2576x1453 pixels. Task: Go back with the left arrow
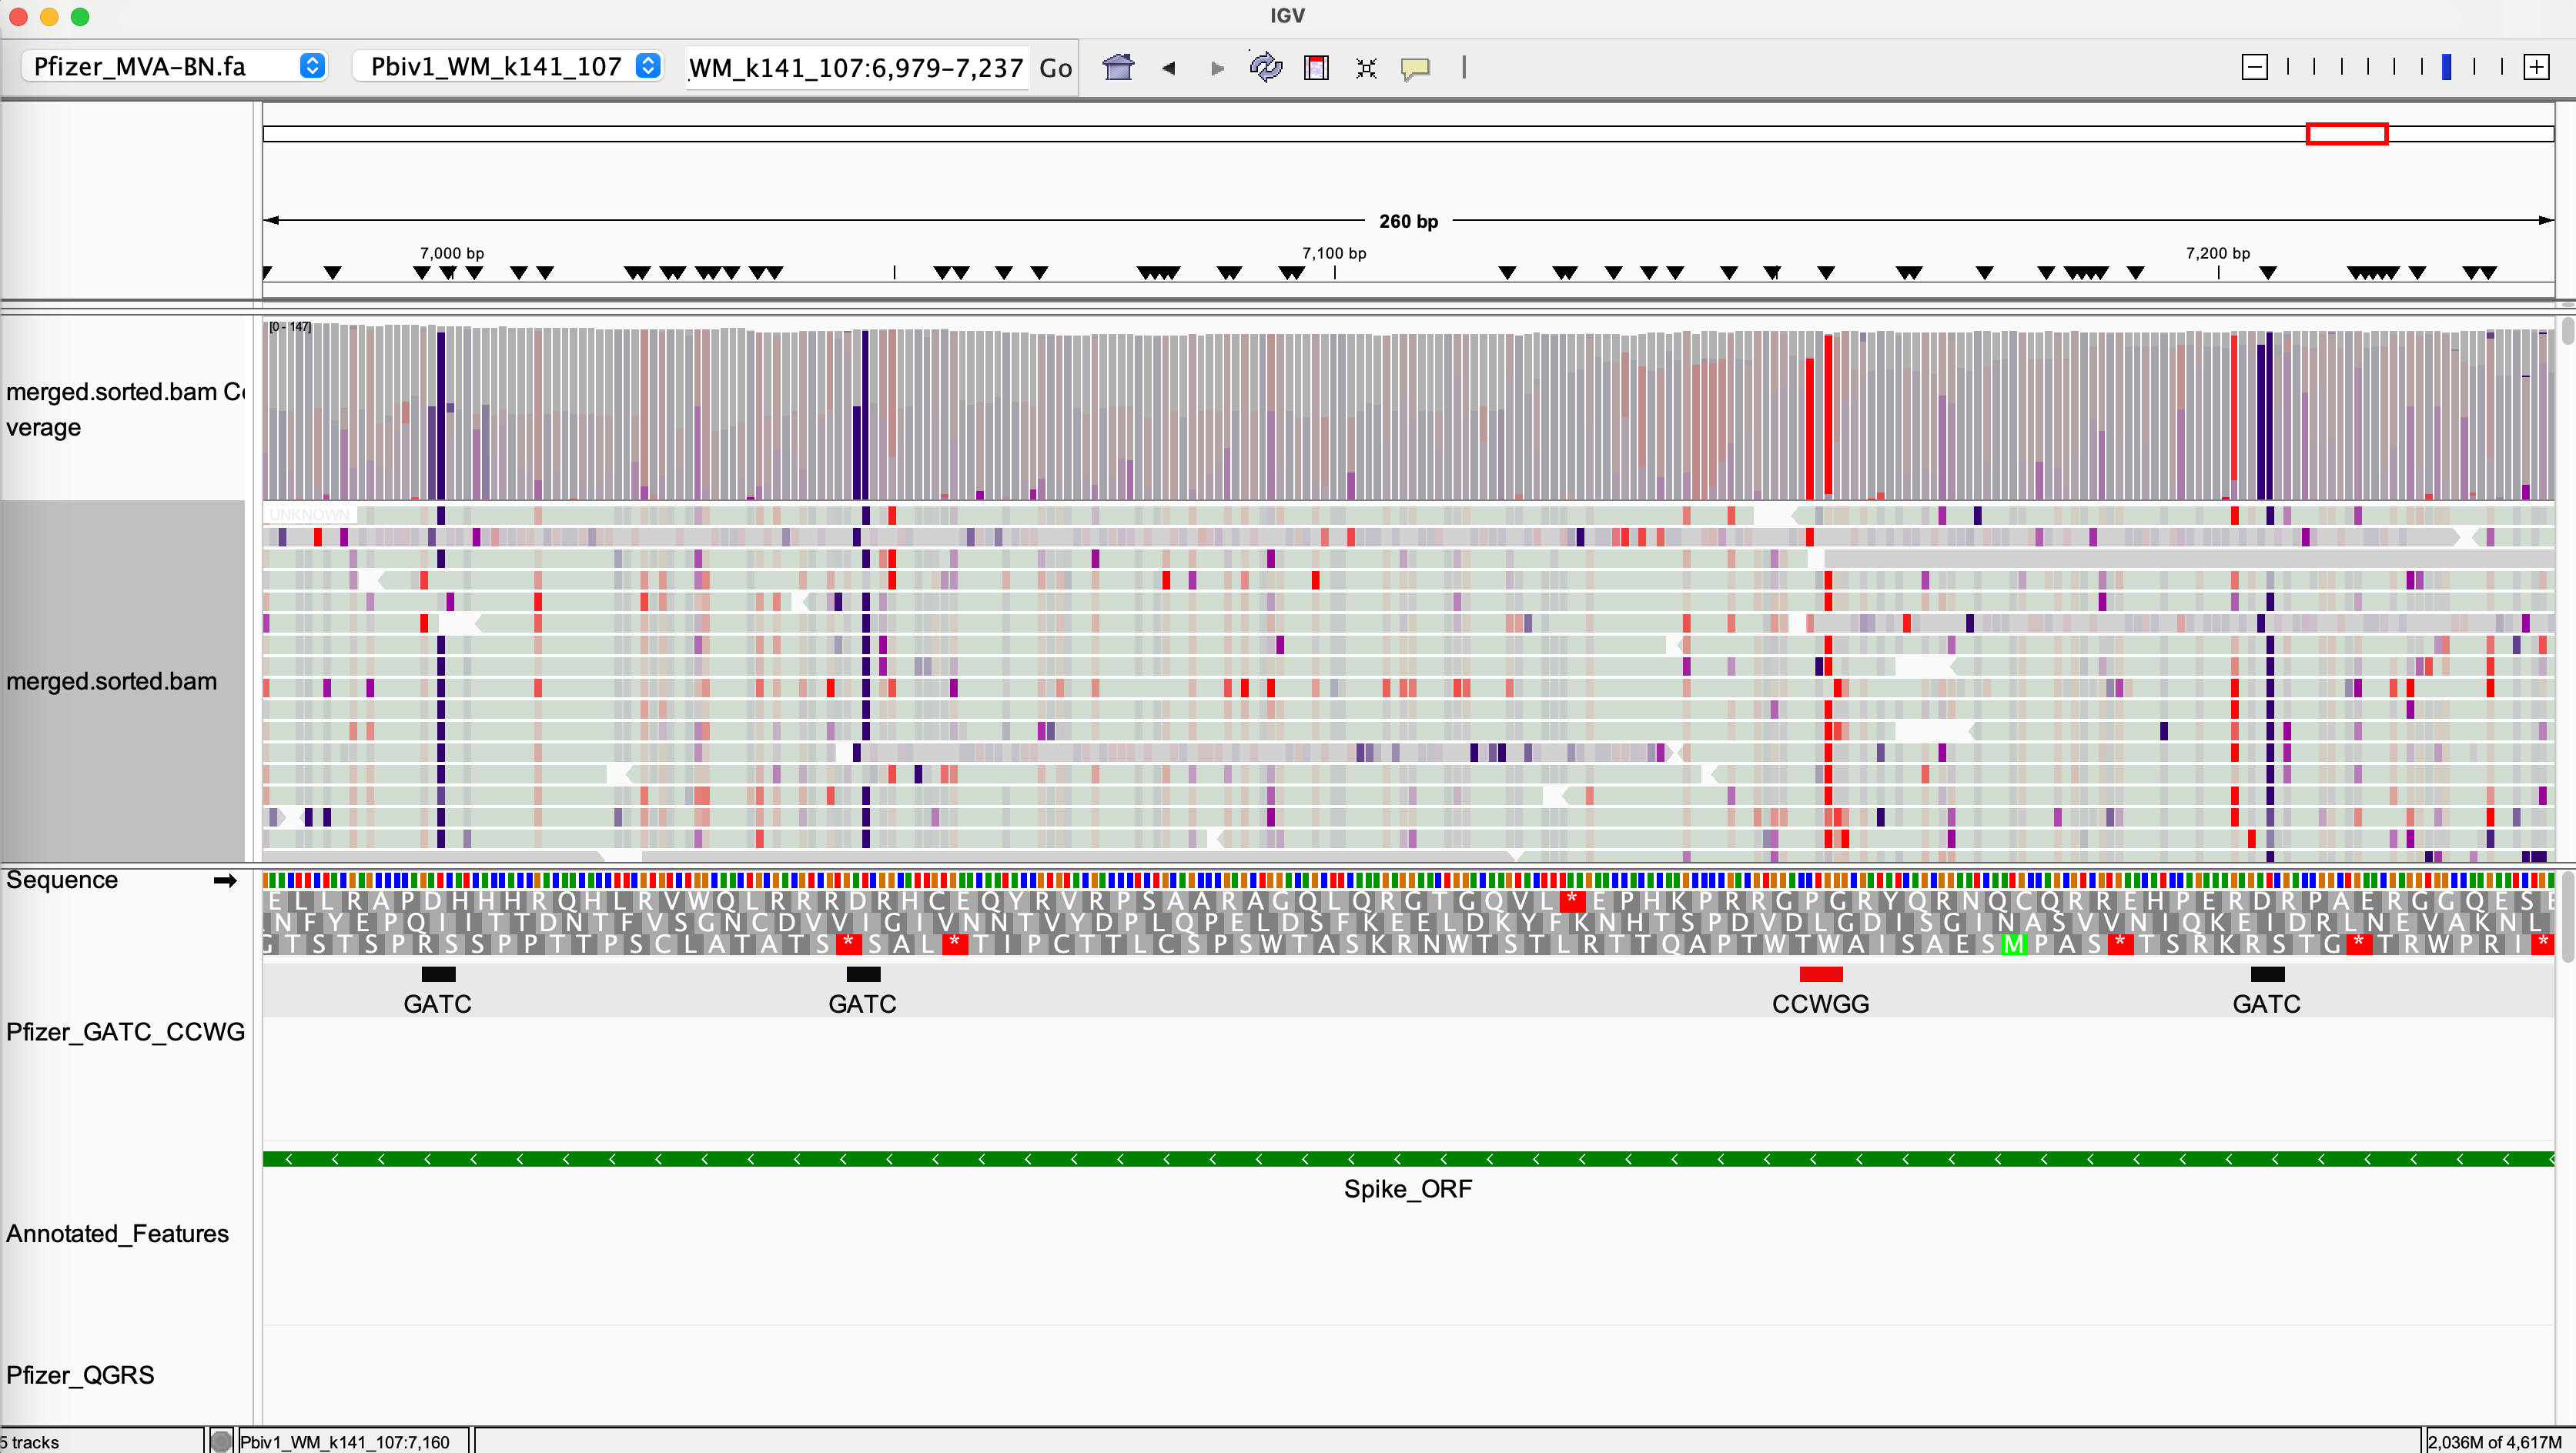pyautogui.click(x=1168, y=68)
